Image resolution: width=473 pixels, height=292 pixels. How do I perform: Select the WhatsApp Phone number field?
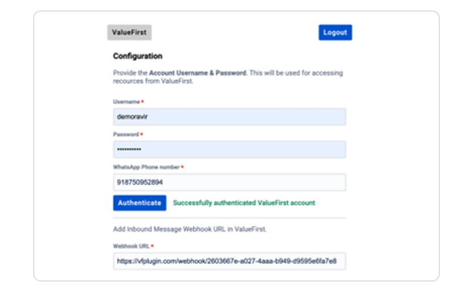tap(229, 182)
